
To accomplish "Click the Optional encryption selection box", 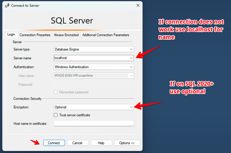I will (x=94, y=107).
